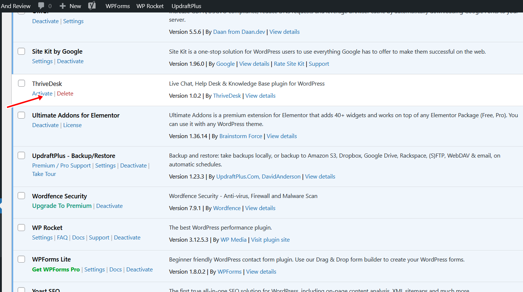The width and height of the screenshot is (523, 292).
Task: Check the ThriveDesk plugin checkbox
Action: coord(21,83)
